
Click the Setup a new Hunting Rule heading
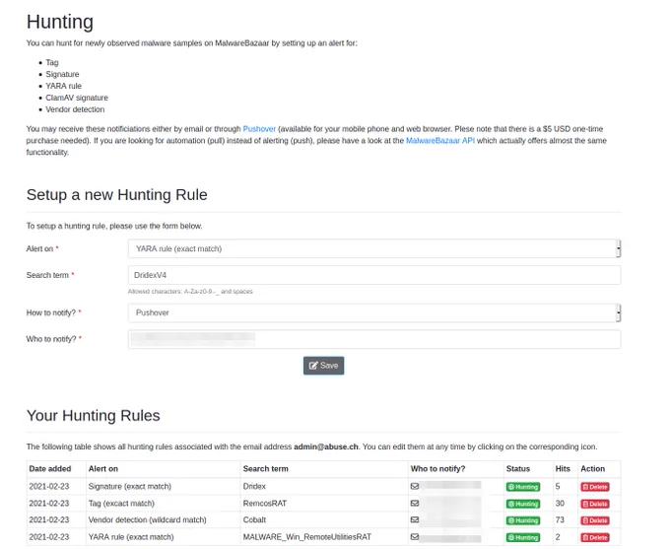pos(117,194)
